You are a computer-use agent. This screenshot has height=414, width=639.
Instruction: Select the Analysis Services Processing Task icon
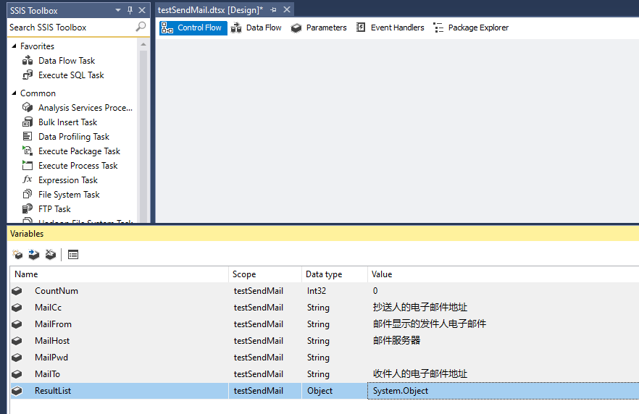28,107
